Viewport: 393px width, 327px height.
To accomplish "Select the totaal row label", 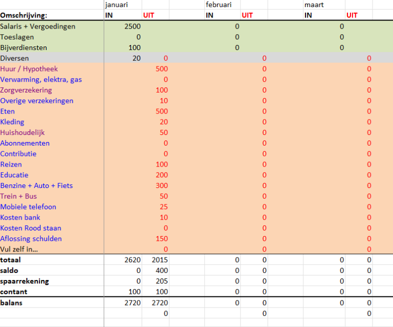I will [x=10, y=260].
